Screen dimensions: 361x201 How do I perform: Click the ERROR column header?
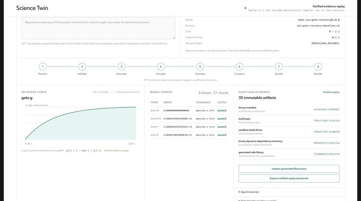[168, 103]
